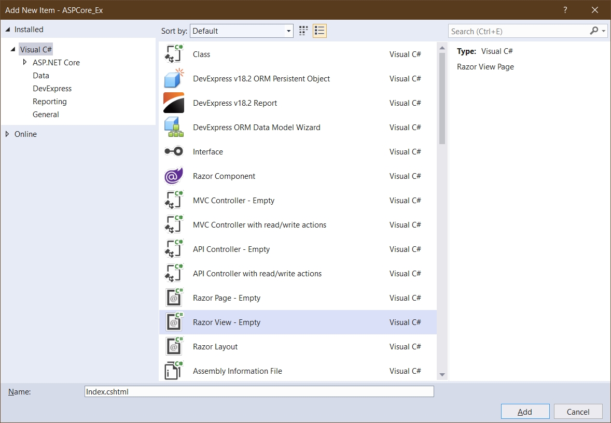Select the "Razor Layout" template name
This screenshot has width=611, height=423.
tap(215, 347)
